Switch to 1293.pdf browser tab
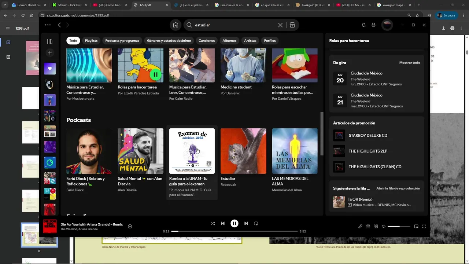Image resolution: width=469 pixels, height=264 pixels. (151, 5)
